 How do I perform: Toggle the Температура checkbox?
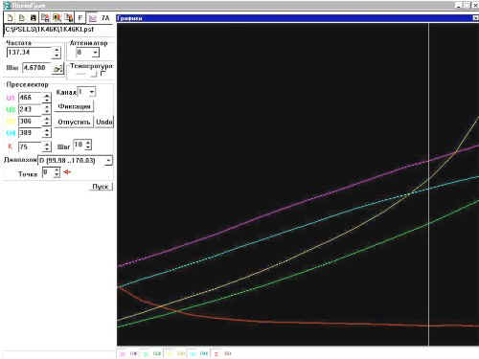(x=103, y=74)
